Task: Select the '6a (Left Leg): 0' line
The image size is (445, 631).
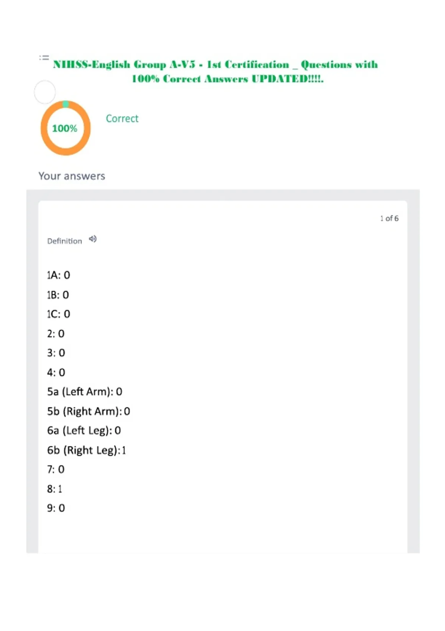Action: 84,431
